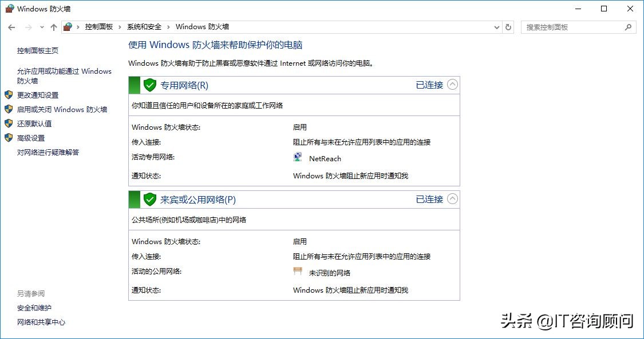644x339 pixels.
Task: Select the shield icon next to 高级设置
Action: tap(8, 138)
